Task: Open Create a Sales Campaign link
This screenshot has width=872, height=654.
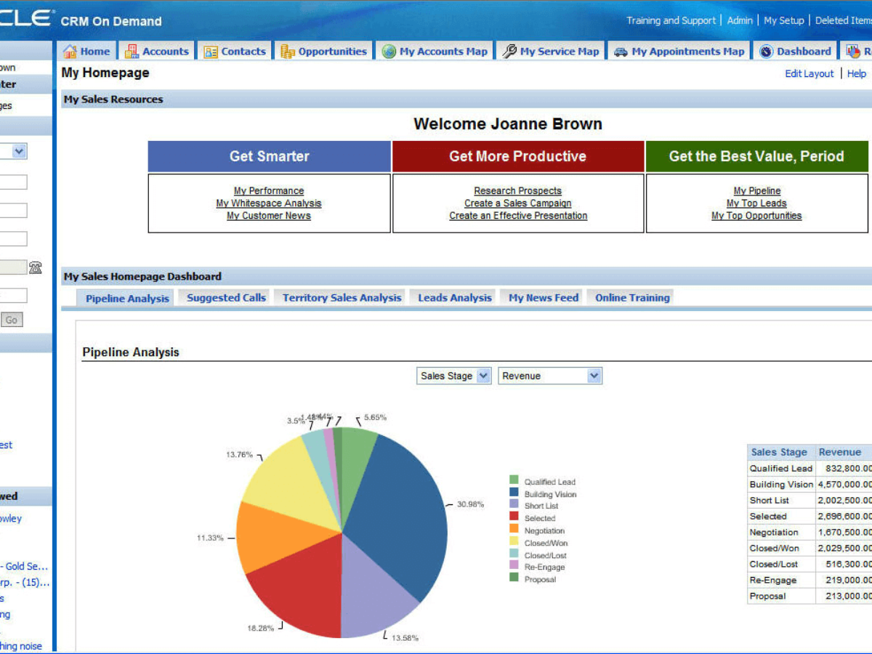Action: 518,203
